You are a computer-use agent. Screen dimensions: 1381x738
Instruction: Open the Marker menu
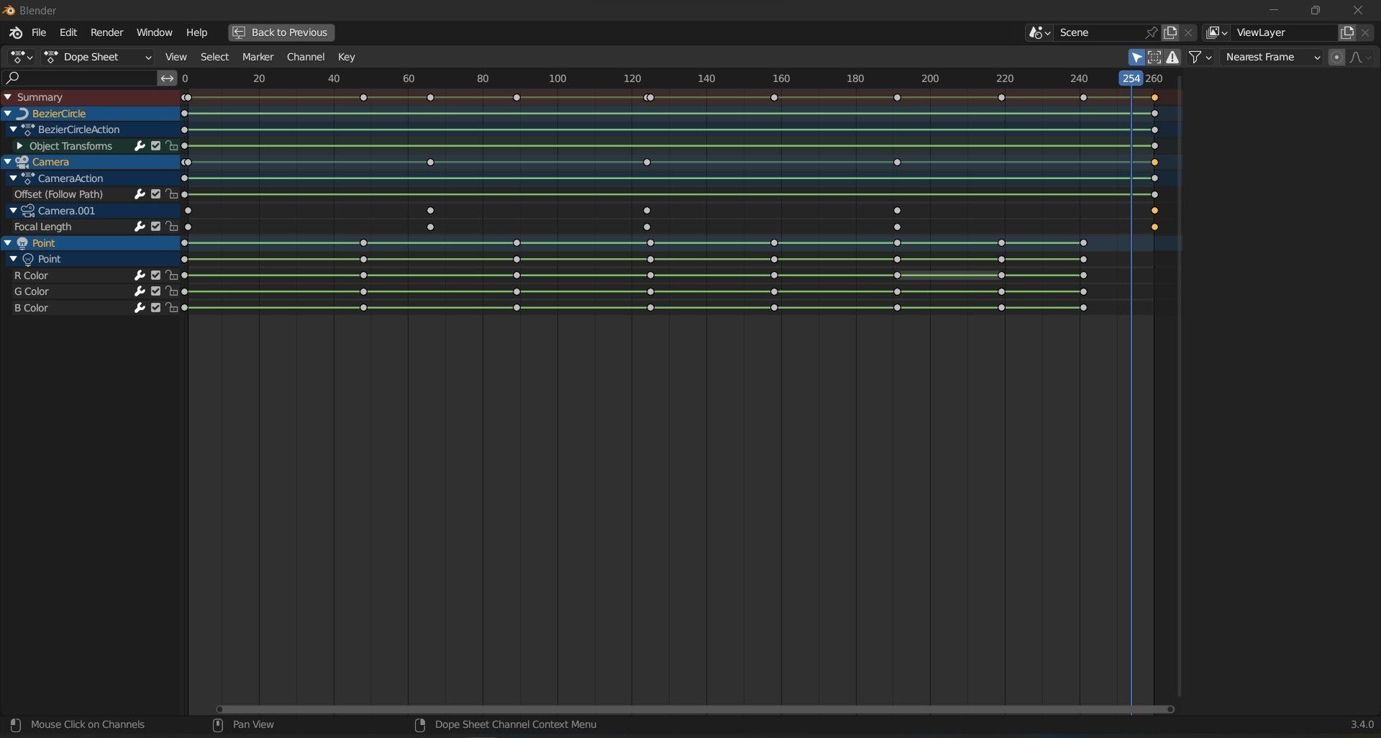[257, 58]
